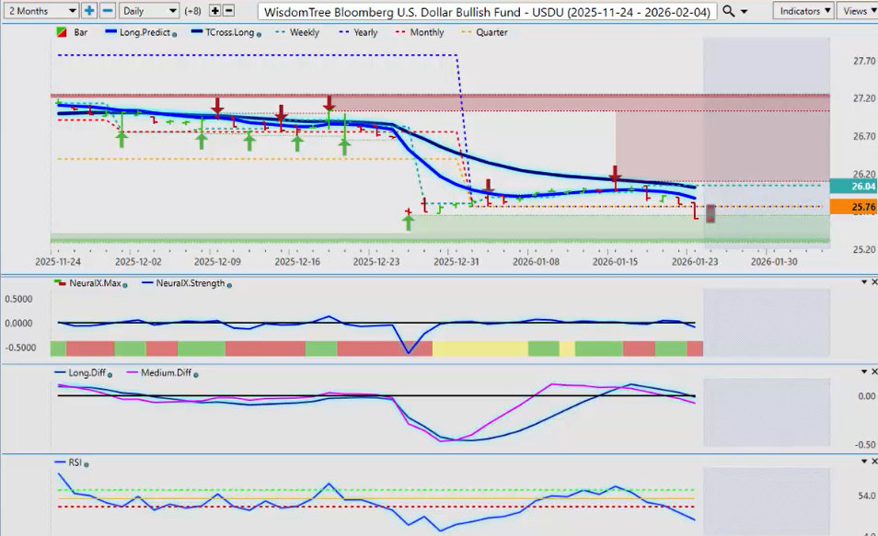Open the Indicators menu
This screenshot has width=878, height=536.
click(803, 11)
